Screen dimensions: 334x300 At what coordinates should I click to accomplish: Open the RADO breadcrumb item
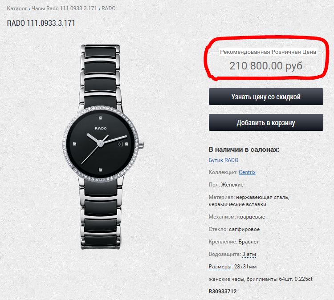pyautogui.click(x=108, y=8)
